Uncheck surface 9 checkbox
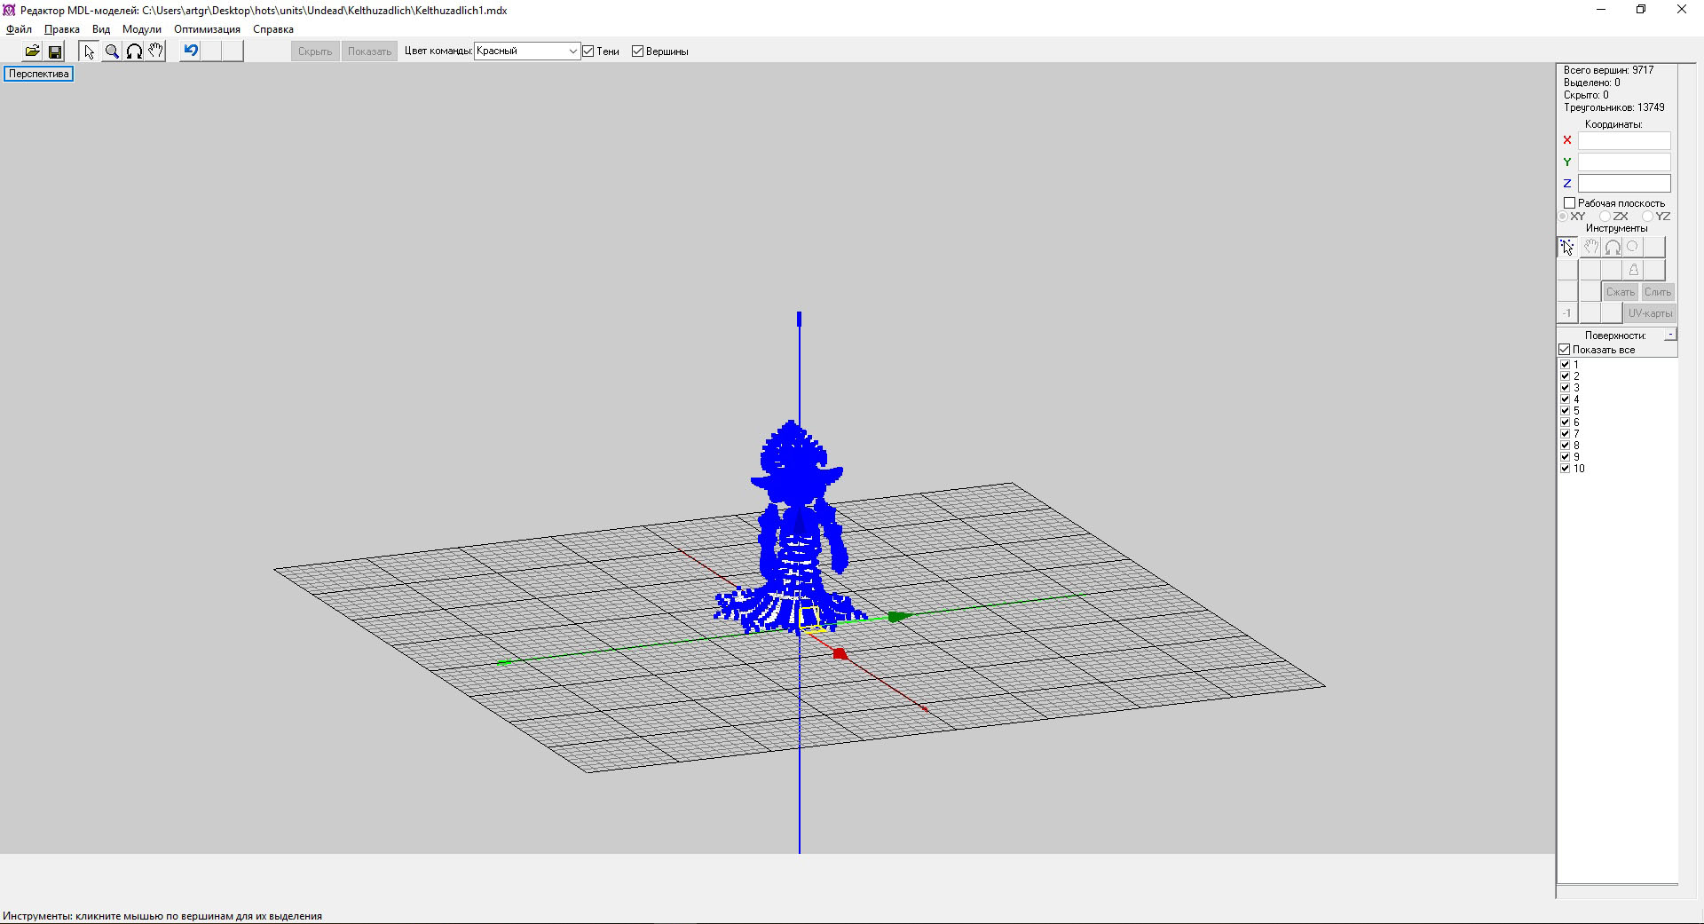The height and width of the screenshot is (924, 1704). [1566, 457]
